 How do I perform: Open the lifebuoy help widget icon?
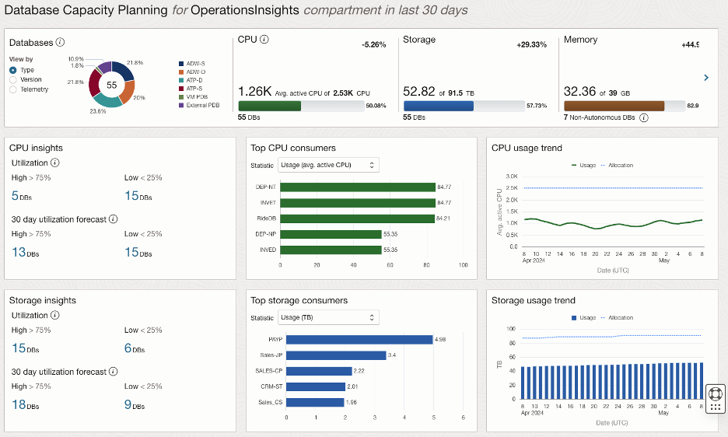(x=716, y=393)
